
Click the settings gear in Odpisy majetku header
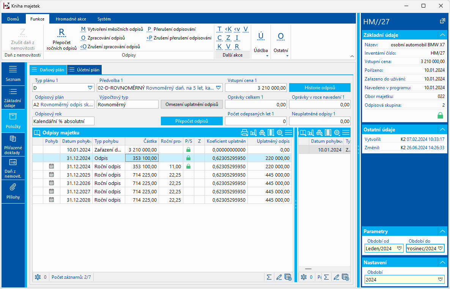coord(280,133)
